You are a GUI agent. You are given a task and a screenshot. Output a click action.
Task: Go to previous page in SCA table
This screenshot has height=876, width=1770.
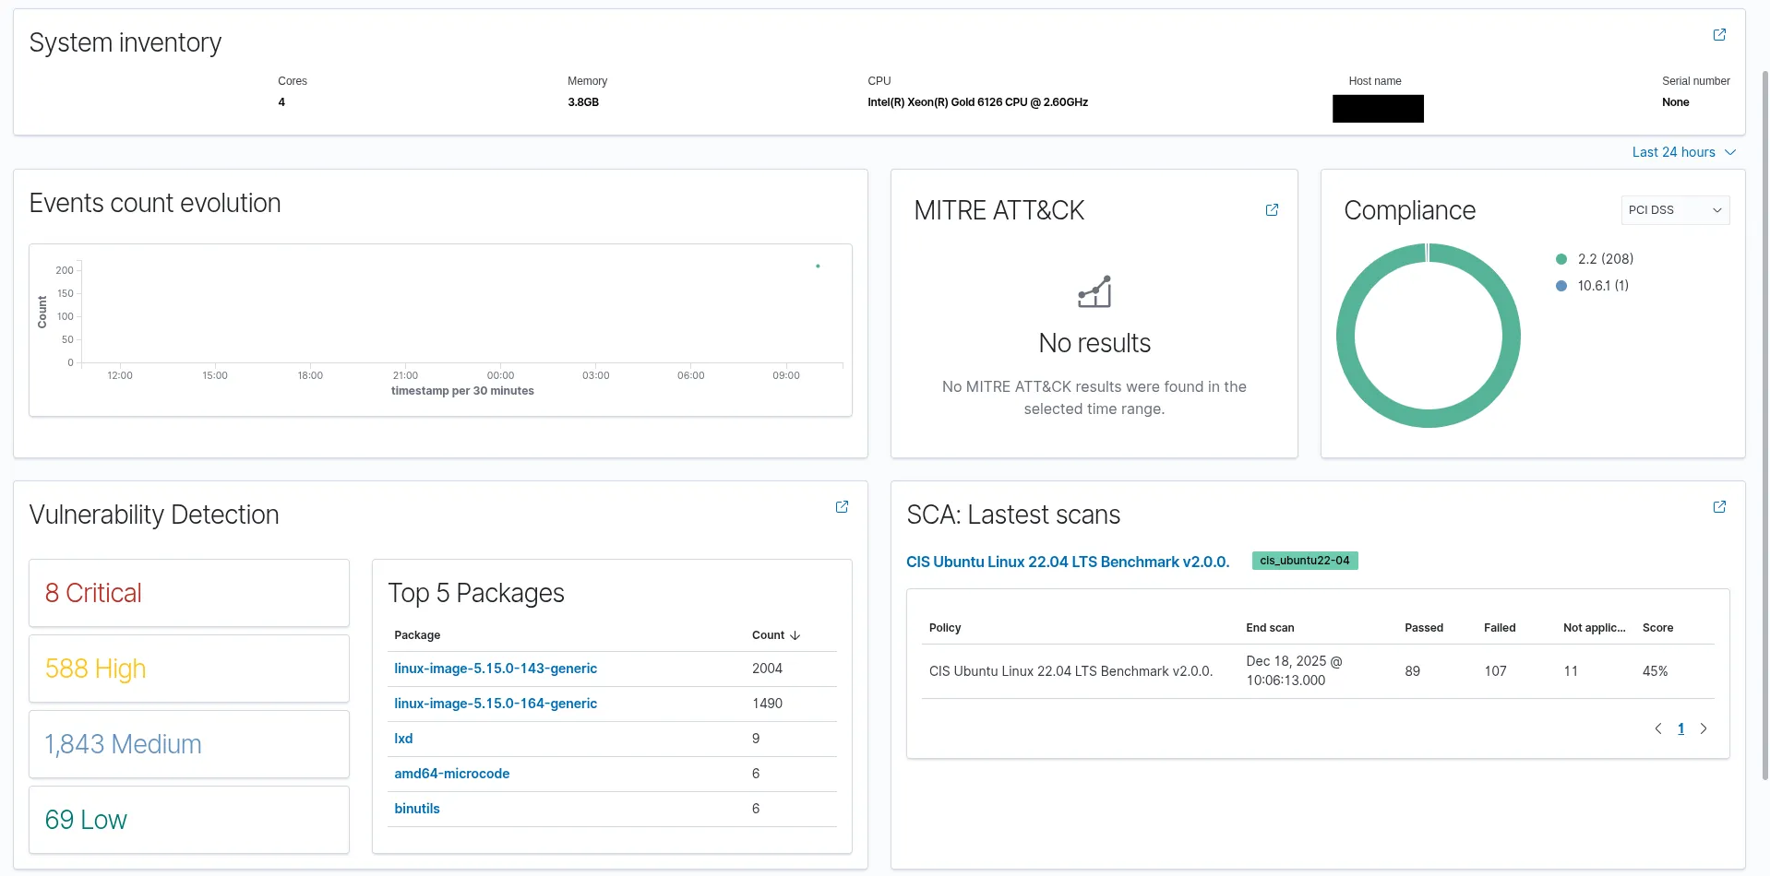point(1658,728)
